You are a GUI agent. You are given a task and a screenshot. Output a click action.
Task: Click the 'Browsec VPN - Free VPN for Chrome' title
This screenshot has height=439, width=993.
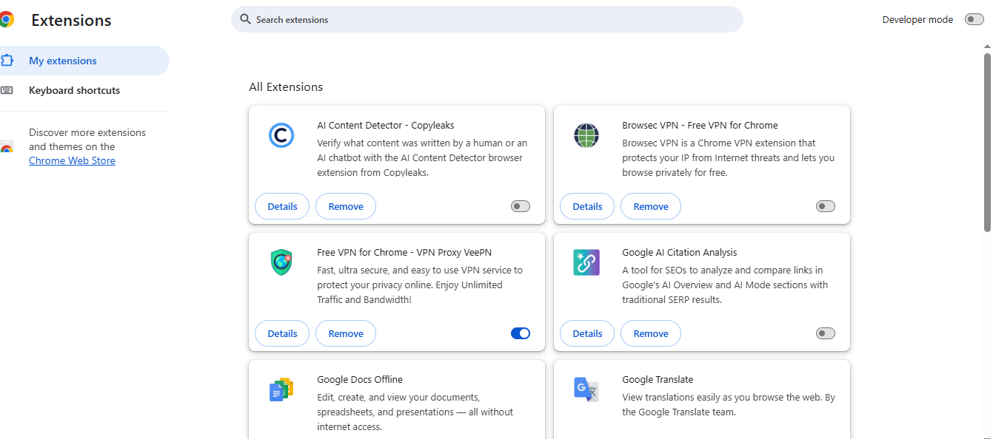(700, 125)
